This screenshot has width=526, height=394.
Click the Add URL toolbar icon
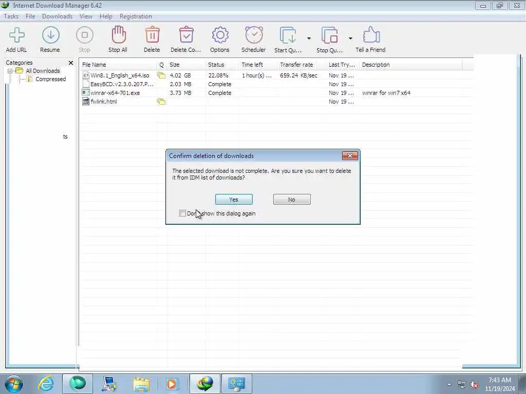coord(16,35)
